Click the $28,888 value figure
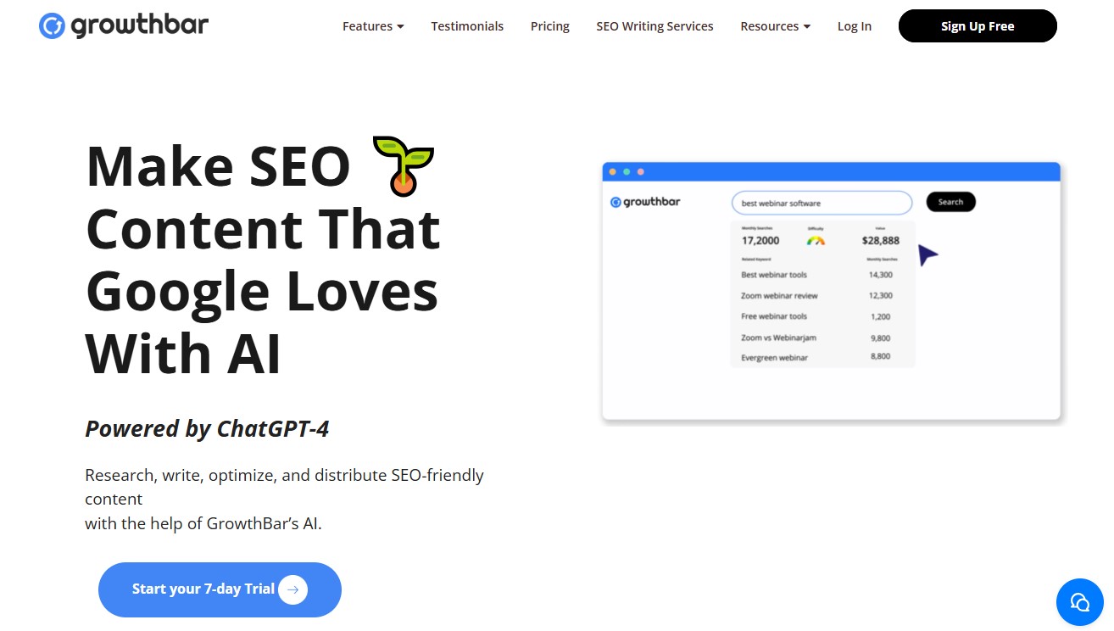Viewport: 1114px width, 631px height. click(881, 241)
